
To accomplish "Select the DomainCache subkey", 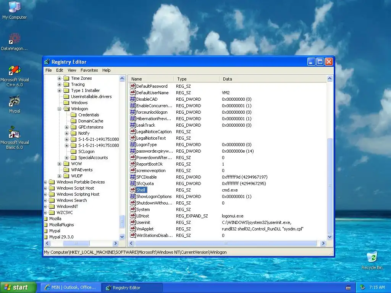I will (x=90, y=121).
